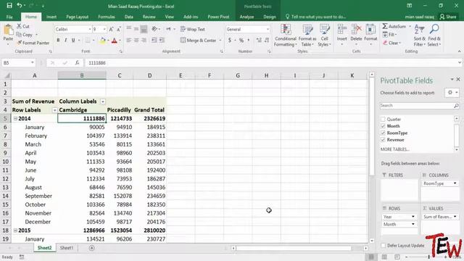The image size is (464, 261).
Task: Uncheck the Month field checkbox
Action: click(383, 126)
